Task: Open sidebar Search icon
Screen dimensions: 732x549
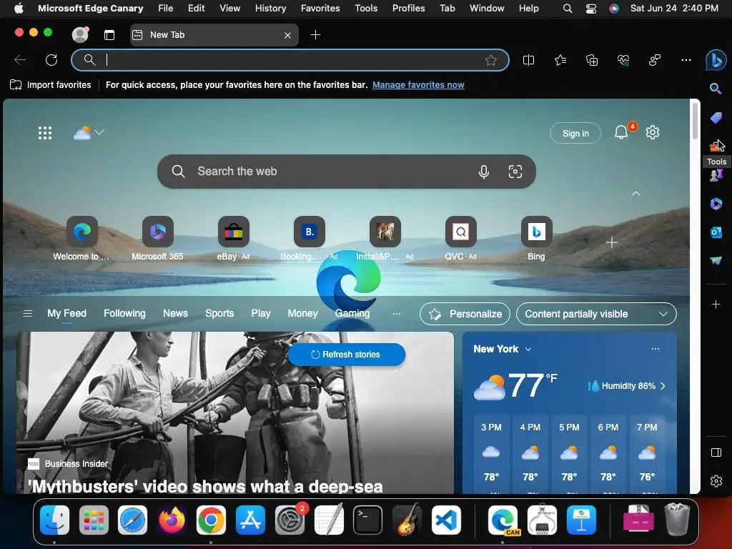Action: tap(716, 89)
